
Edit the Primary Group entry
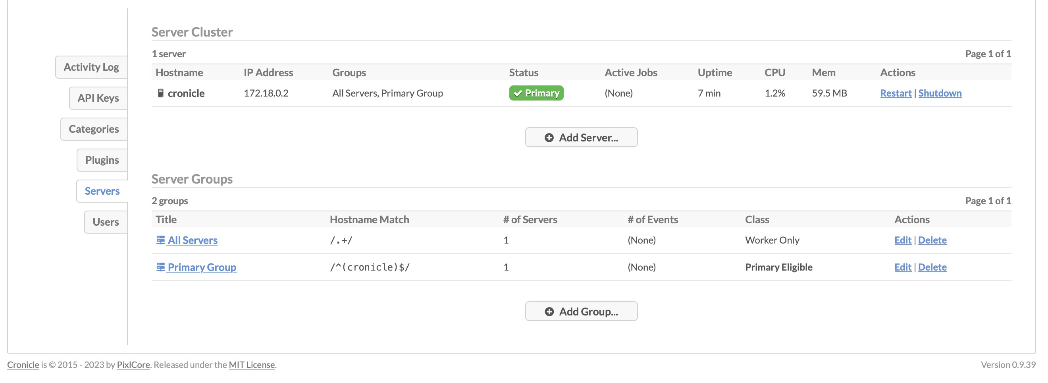pos(902,267)
